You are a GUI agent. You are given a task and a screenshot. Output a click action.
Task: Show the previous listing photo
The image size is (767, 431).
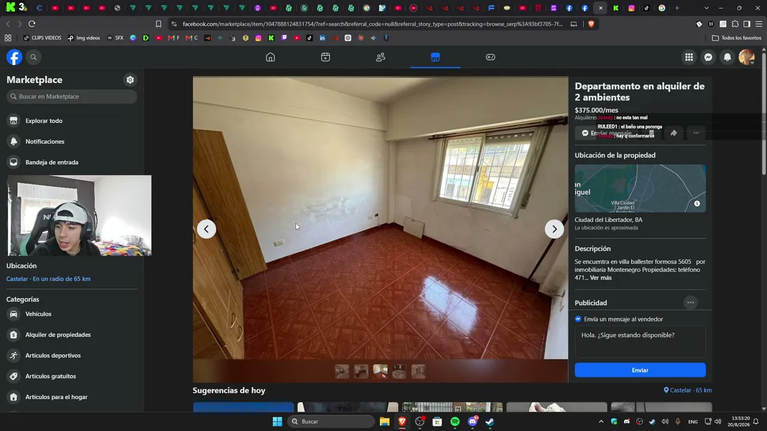pyautogui.click(x=206, y=229)
